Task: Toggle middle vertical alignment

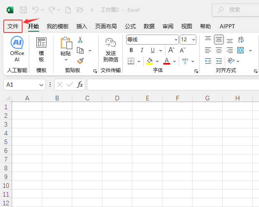Action: 219,40
